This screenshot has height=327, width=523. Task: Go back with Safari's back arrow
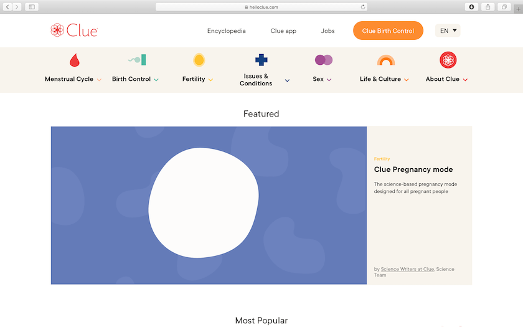7,7
